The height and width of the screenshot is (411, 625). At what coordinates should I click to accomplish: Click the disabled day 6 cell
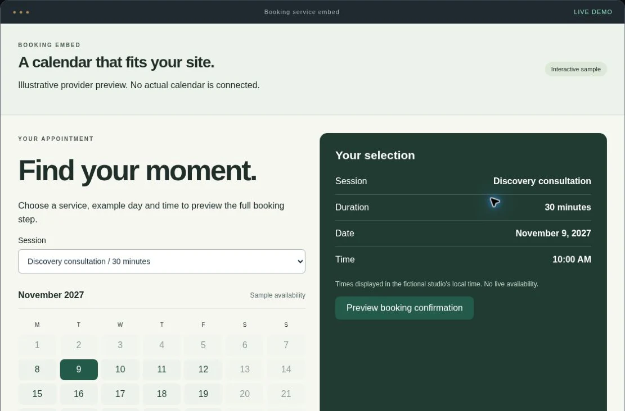point(245,345)
